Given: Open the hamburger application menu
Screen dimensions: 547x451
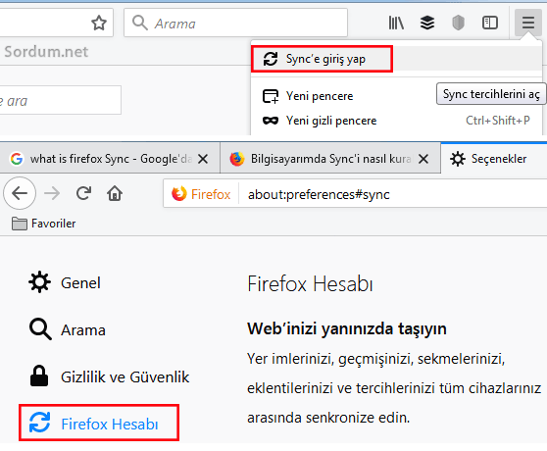Looking at the screenshot, I should 527,23.
